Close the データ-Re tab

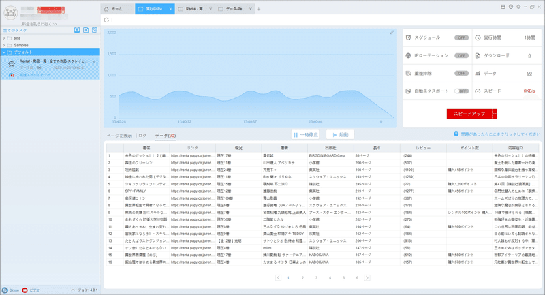250,9
